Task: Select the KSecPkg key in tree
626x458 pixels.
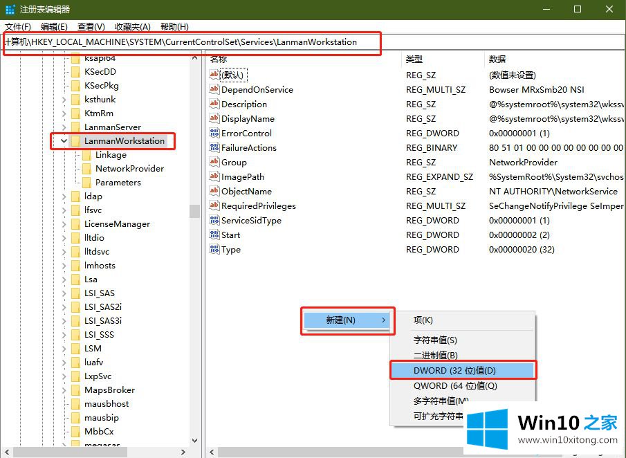Action: coord(102,86)
